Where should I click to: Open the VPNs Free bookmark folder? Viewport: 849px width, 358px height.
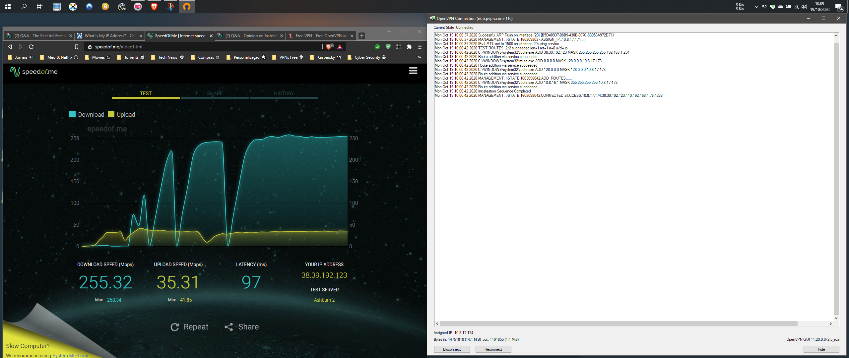[288, 57]
